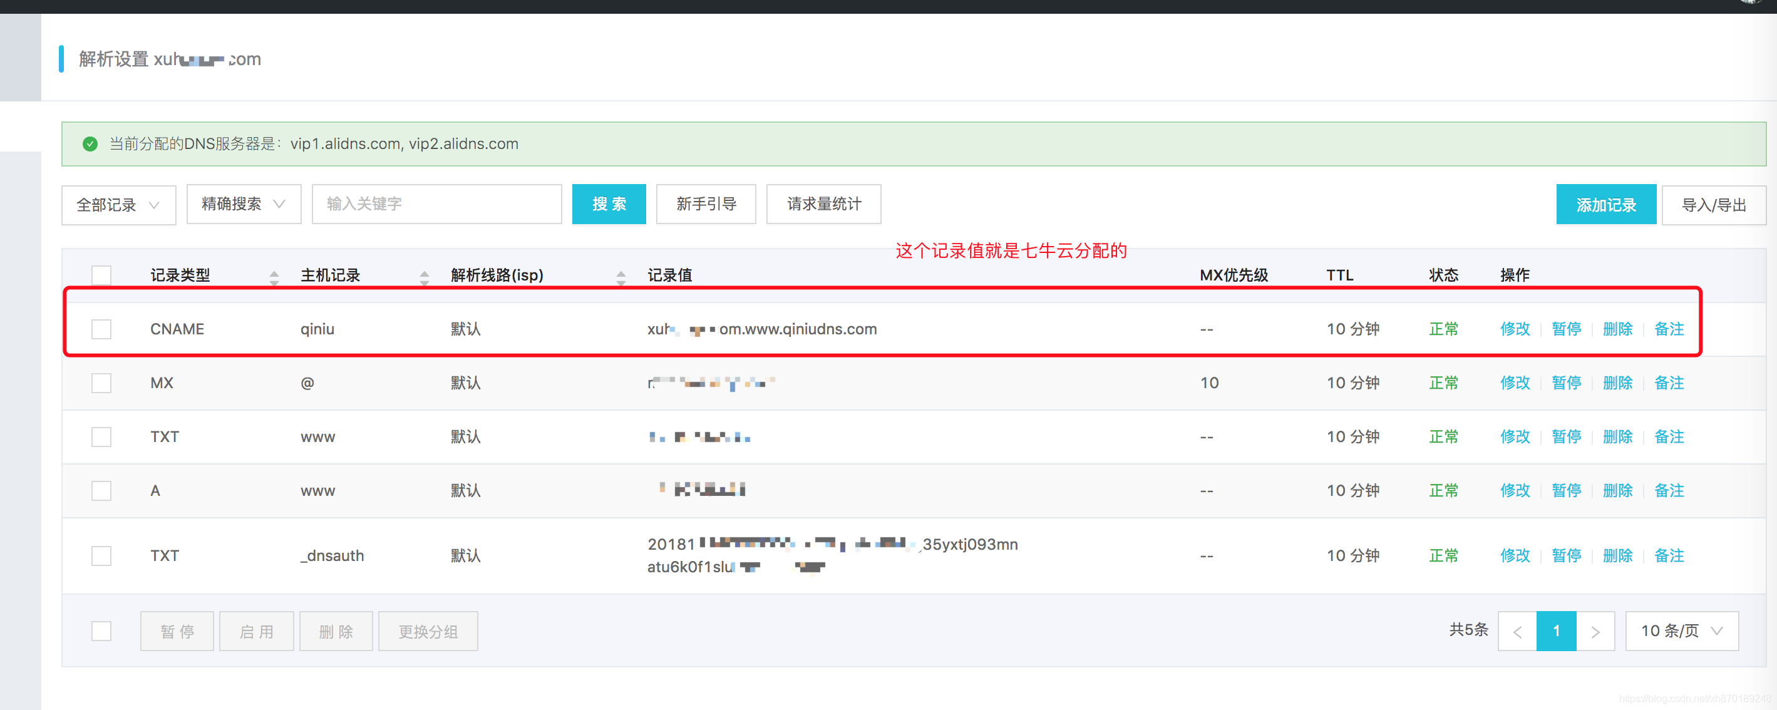Focus the 输入关键字 search input field
Screen dimensions: 1777x710
436,204
